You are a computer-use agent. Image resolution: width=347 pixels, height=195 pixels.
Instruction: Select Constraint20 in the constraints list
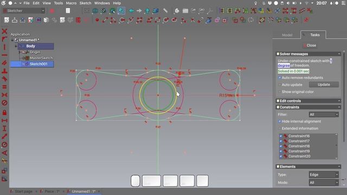click(x=299, y=157)
